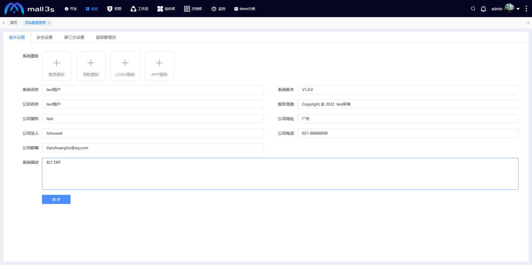The width and height of the screenshot is (532, 265).
Task: Upload an APP图标 image
Action: point(159,66)
